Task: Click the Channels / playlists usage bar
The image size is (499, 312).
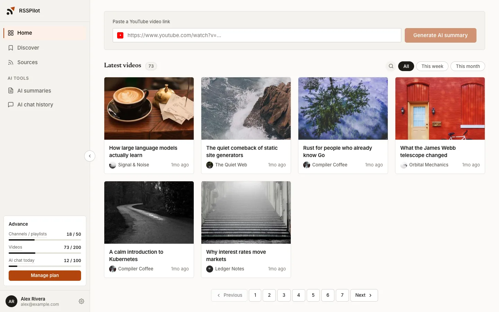Action: click(x=45, y=240)
